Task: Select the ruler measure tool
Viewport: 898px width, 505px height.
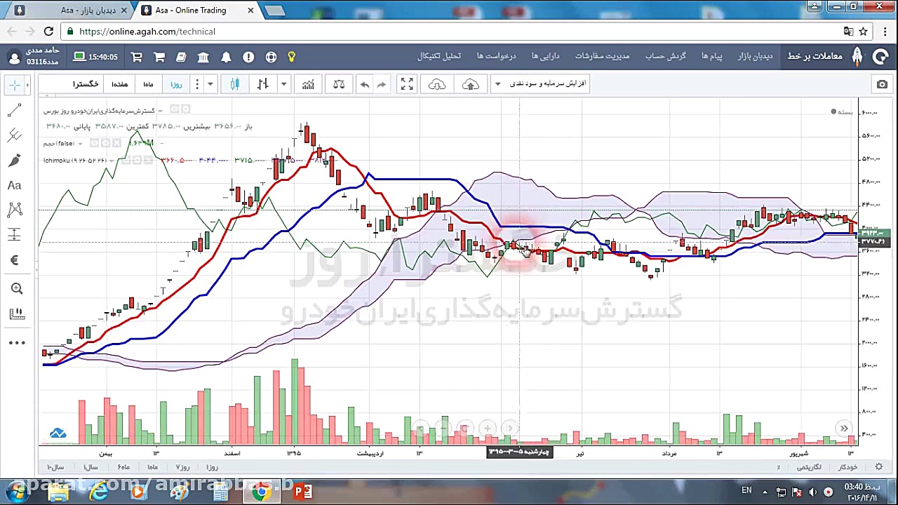Action: pyautogui.click(x=17, y=314)
